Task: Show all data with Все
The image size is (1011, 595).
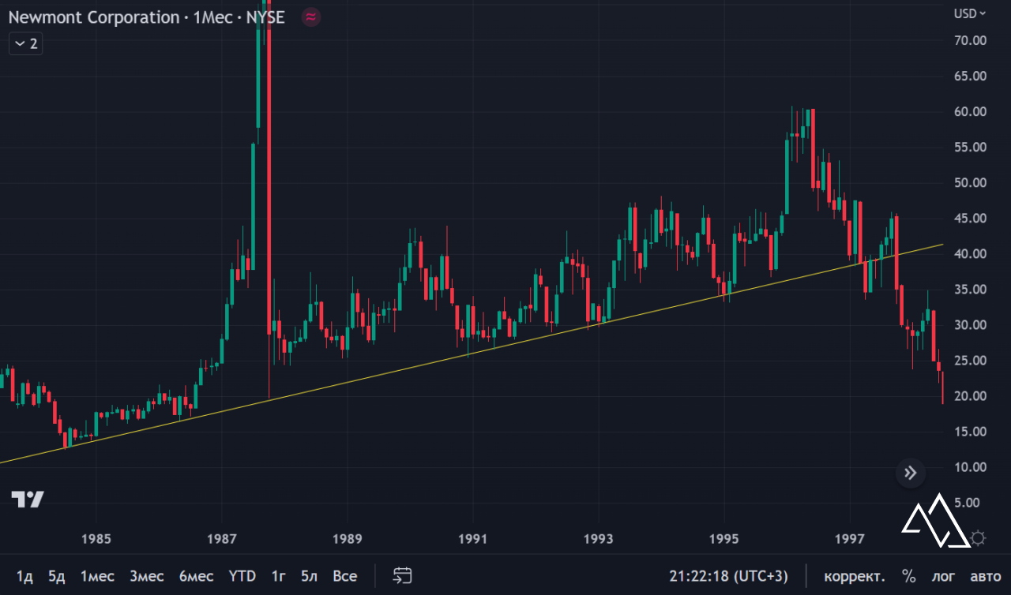Action: (345, 576)
